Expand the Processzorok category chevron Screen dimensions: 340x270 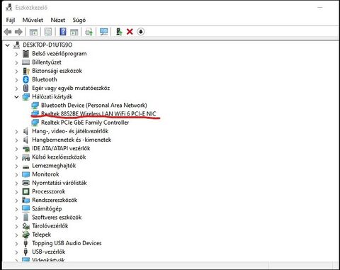click(16, 192)
